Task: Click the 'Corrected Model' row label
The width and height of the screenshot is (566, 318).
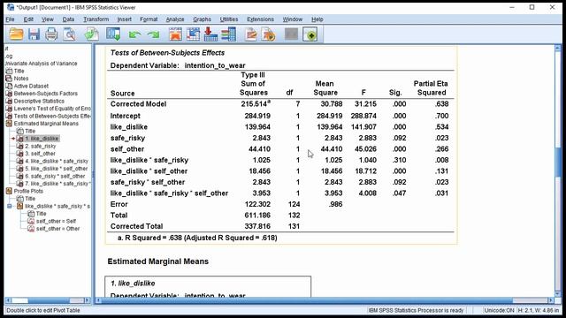Action: click(138, 104)
